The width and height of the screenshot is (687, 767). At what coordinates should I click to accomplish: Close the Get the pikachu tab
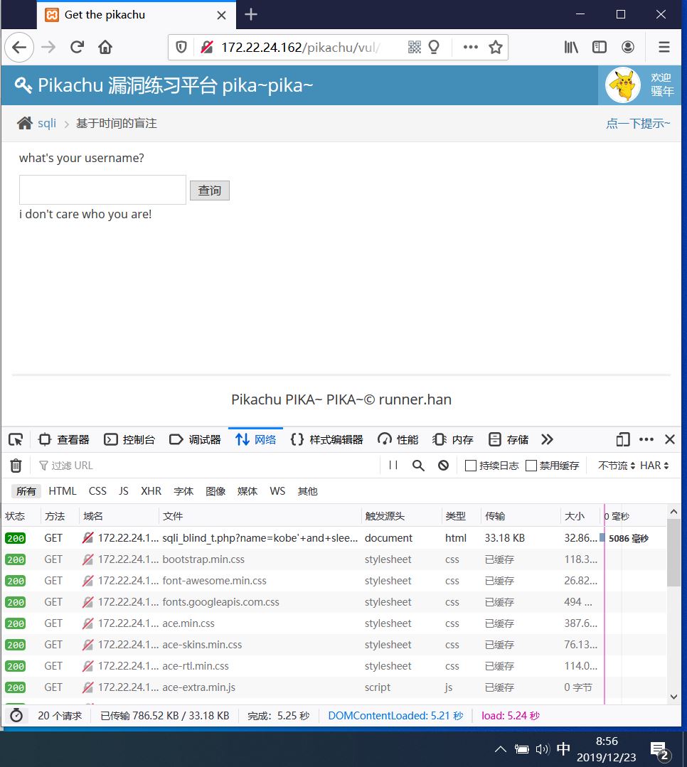tap(221, 15)
